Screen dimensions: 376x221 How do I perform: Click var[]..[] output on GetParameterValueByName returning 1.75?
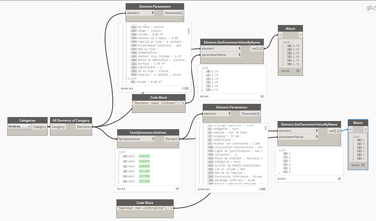257,48
